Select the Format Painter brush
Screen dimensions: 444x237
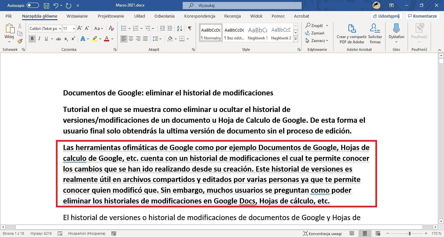point(20,41)
